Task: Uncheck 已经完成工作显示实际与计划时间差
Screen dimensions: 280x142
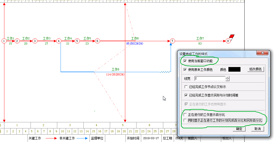Action: [186, 95]
